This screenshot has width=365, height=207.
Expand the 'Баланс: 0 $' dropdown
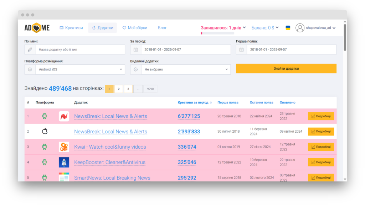(x=265, y=28)
